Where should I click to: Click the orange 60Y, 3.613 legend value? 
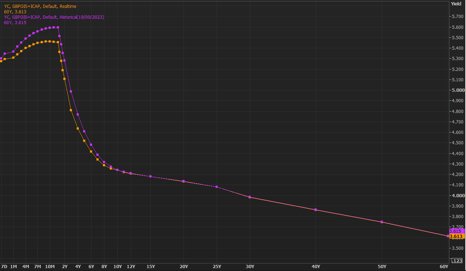click(15, 12)
